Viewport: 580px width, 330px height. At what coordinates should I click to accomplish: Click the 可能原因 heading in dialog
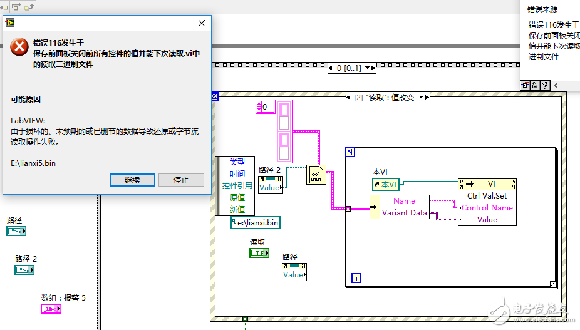pos(26,99)
